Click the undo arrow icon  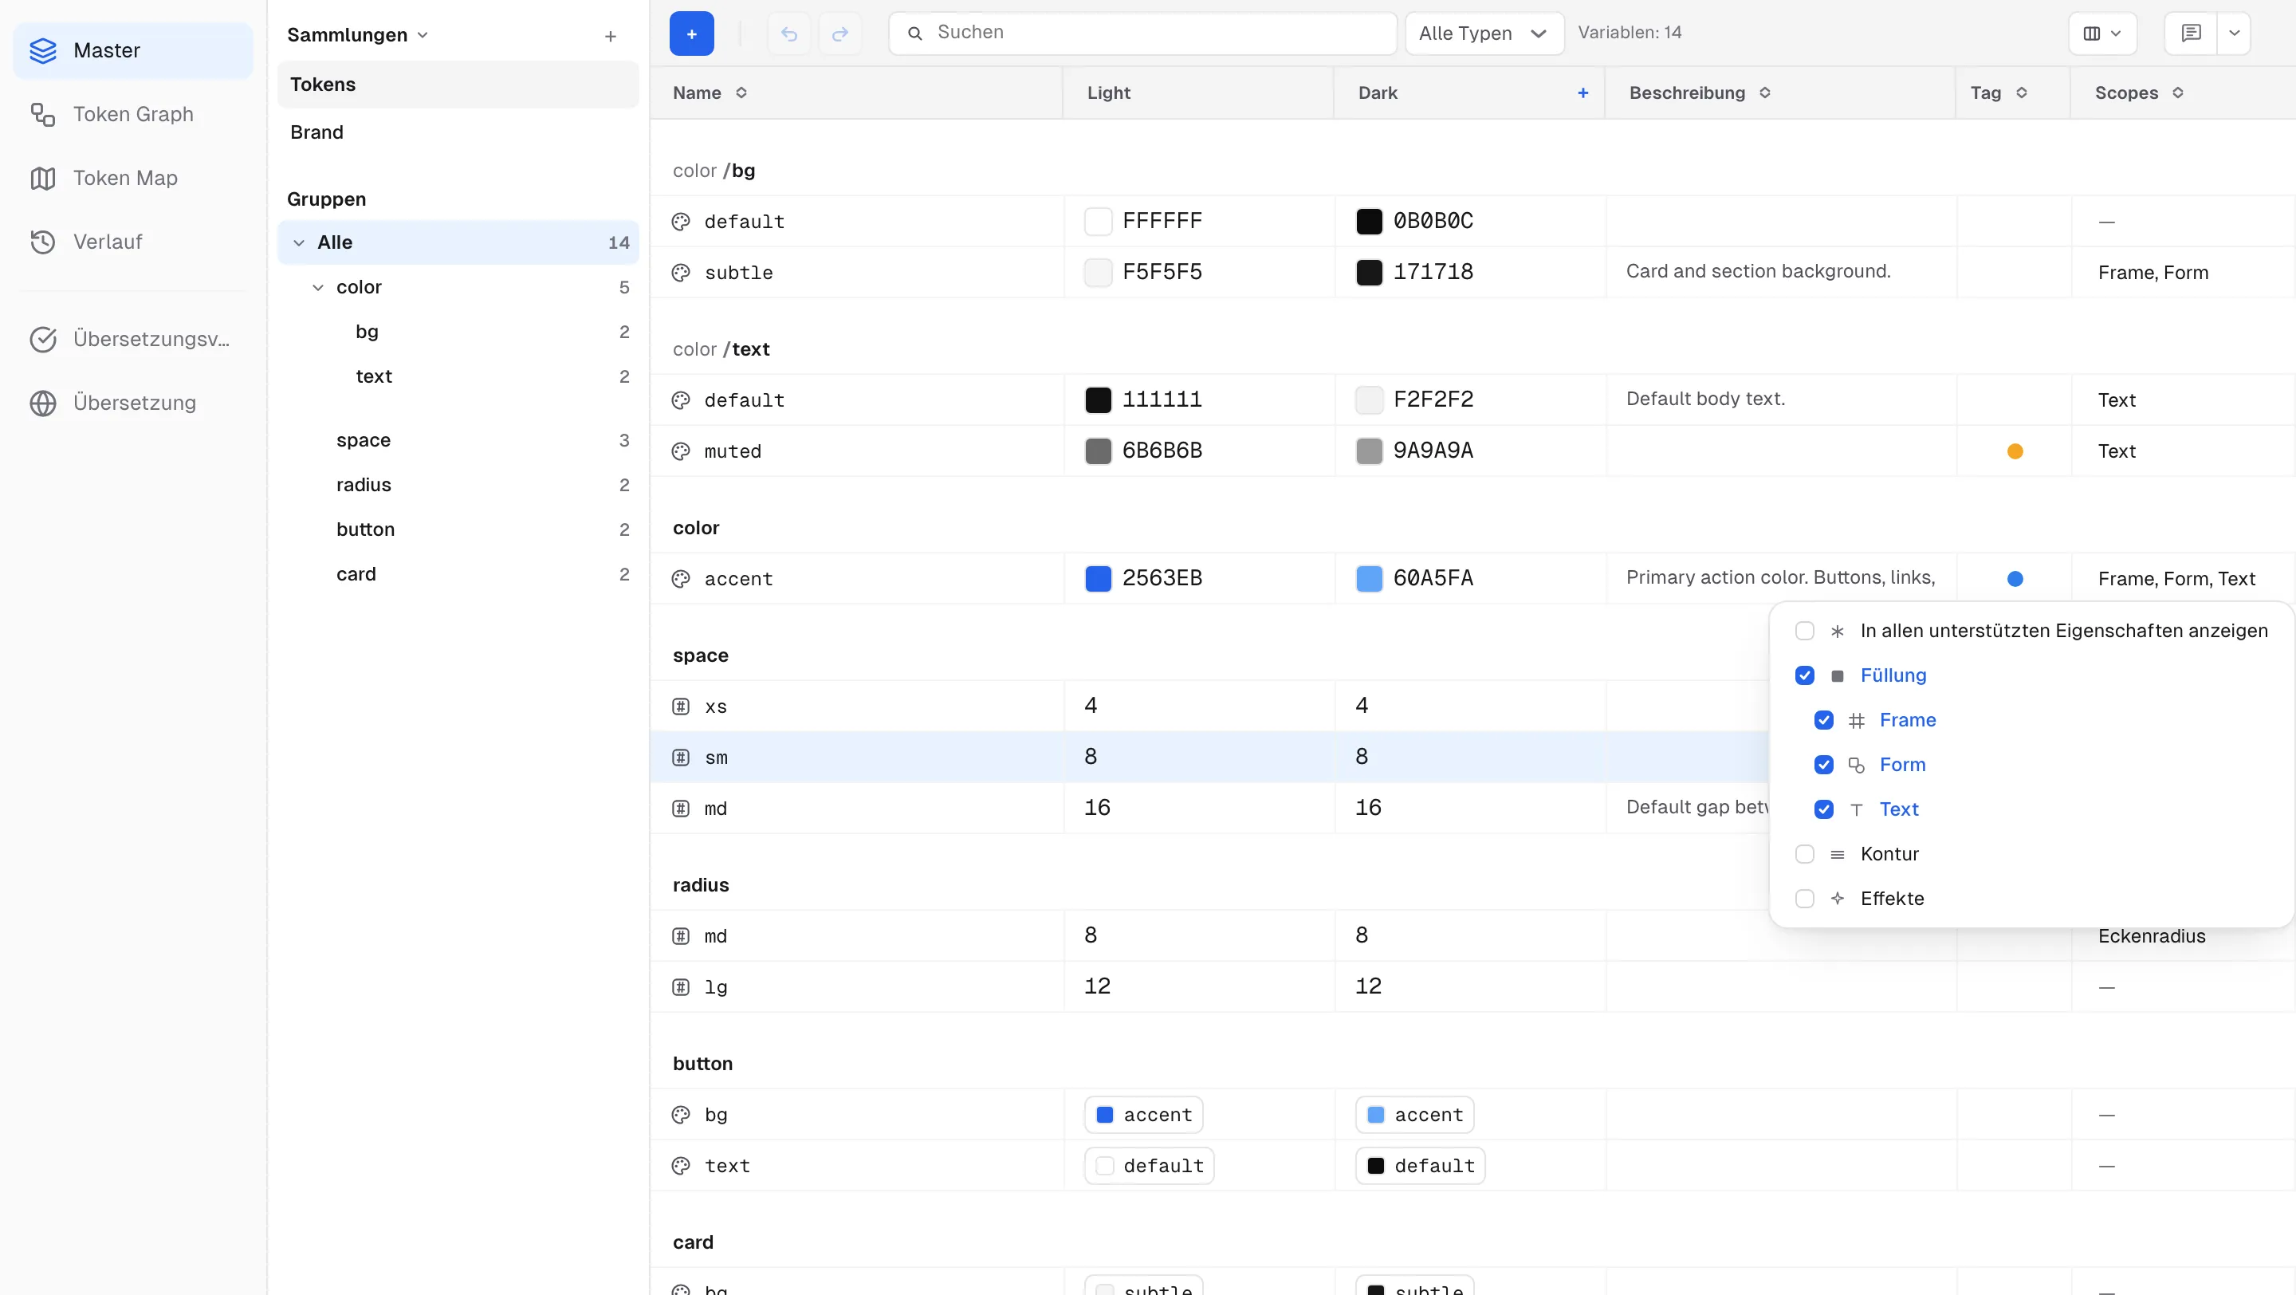coord(788,33)
